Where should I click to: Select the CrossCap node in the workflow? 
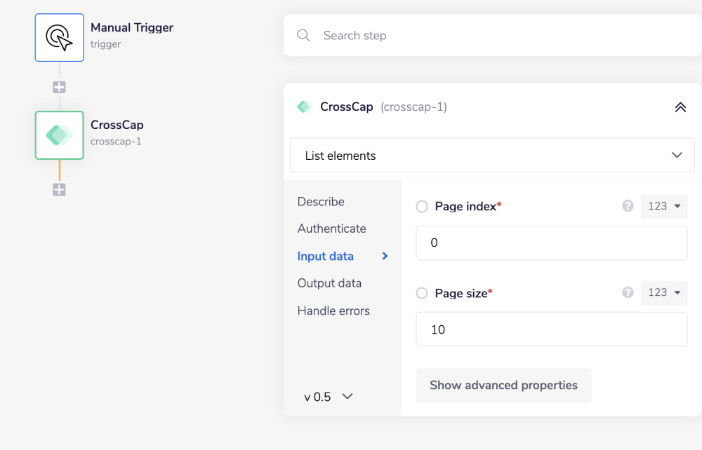[x=59, y=135]
